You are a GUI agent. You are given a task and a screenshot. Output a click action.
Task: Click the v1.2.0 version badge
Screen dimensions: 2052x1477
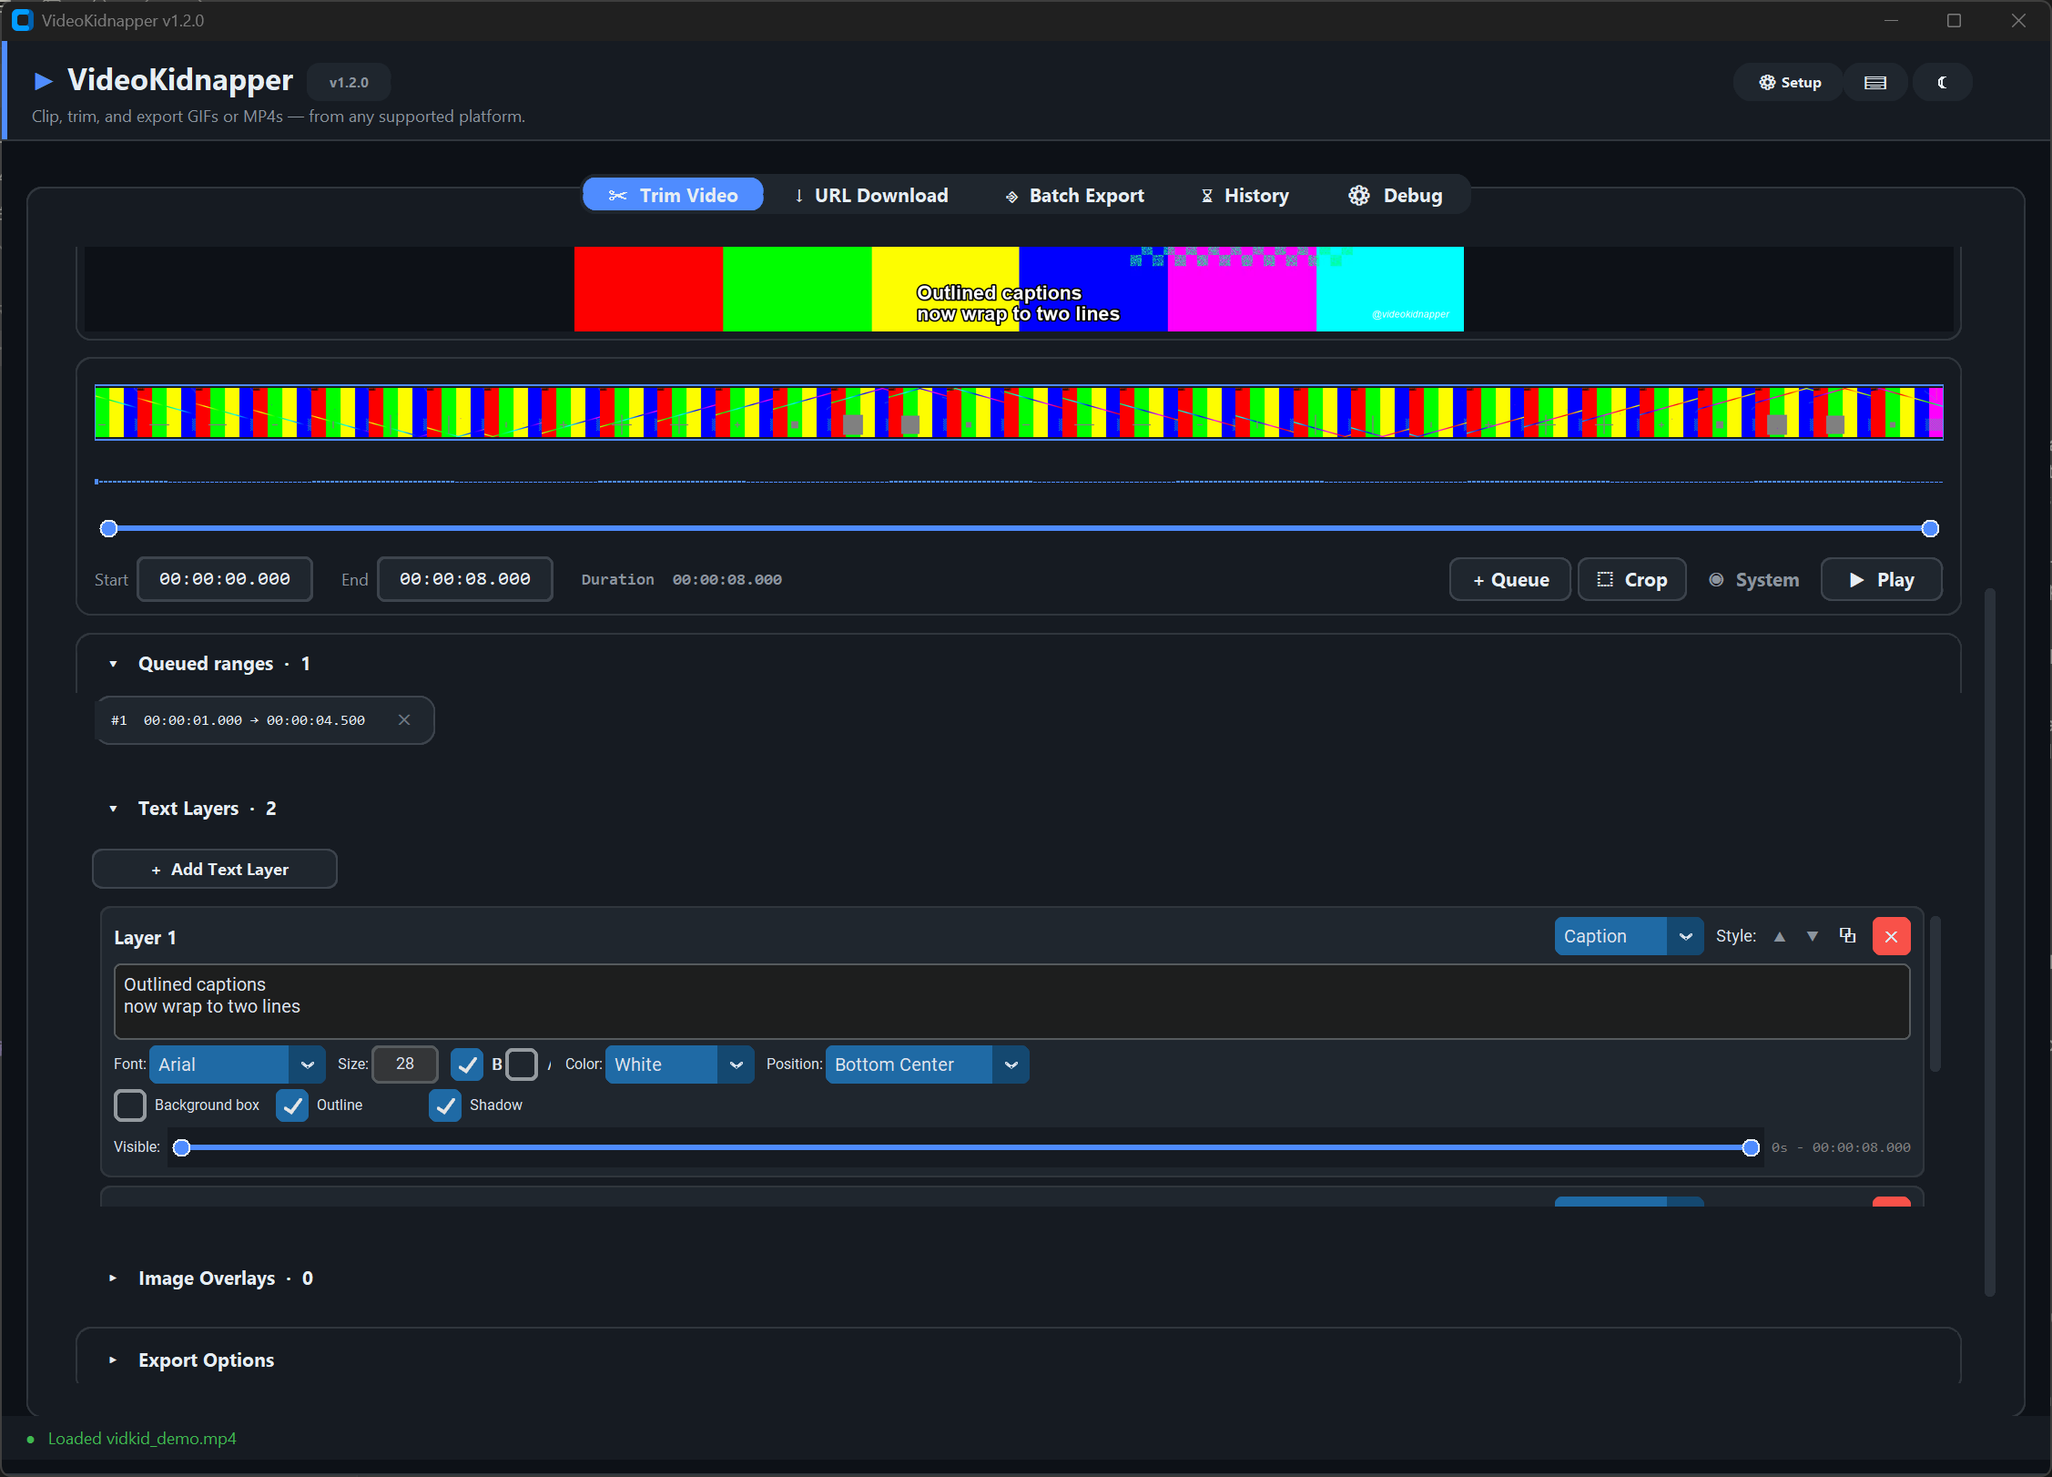pyautogui.click(x=349, y=82)
